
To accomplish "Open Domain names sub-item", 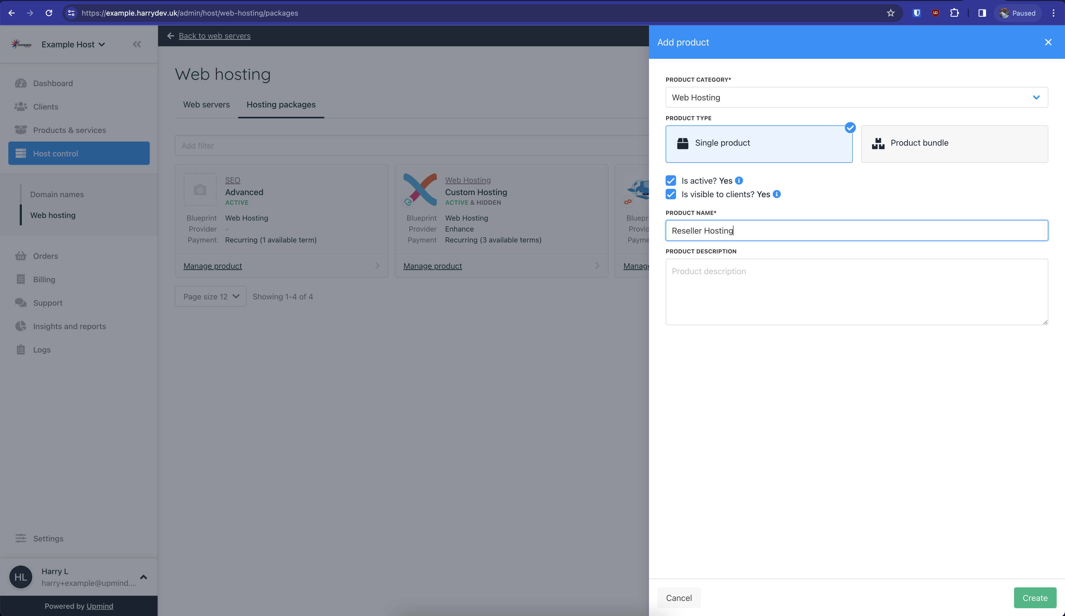I will (57, 195).
